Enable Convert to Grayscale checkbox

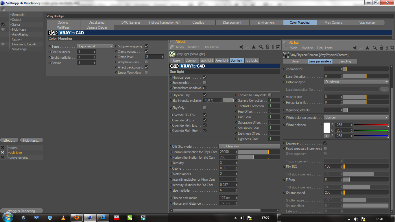coord(270,95)
